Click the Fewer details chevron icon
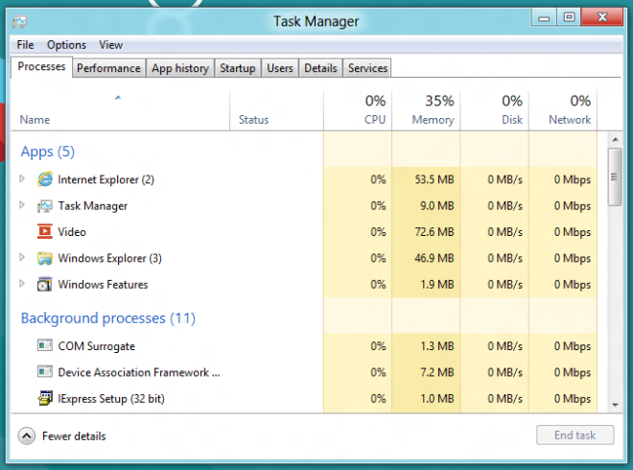This screenshot has width=633, height=470. (27, 435)
